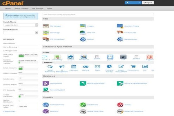The image size is (174, 116).
Task: Open the MySQL Databases icon
Action: (83, 83)
